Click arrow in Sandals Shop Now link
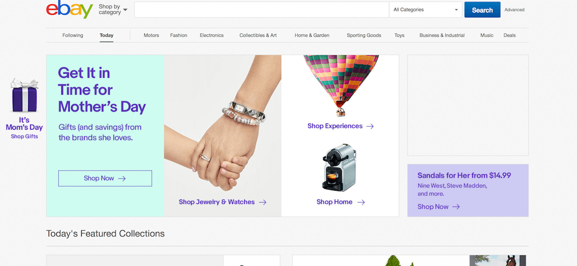 tap(455, 207)
